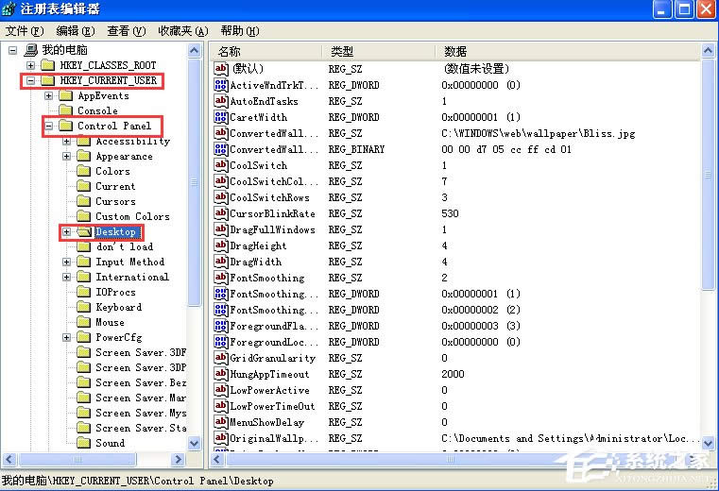Select the FontSmoothing value row

coord(267,279)
